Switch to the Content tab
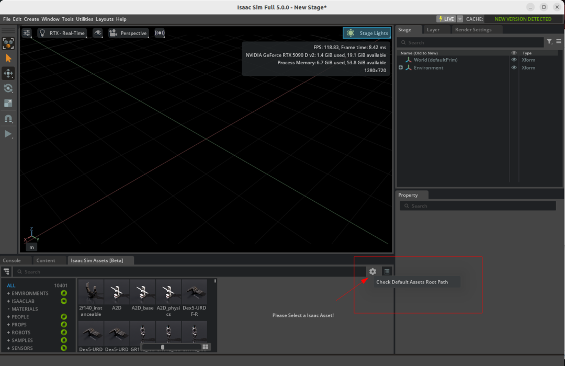 pyautogui.click(x=46, y=260)
